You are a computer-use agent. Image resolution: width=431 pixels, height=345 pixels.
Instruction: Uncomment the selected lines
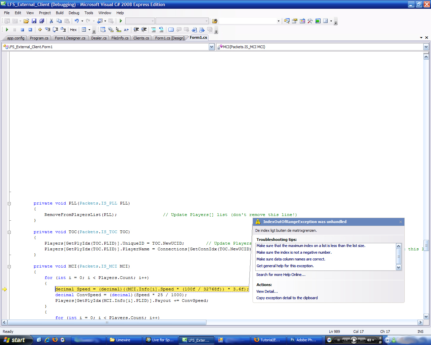161,30
